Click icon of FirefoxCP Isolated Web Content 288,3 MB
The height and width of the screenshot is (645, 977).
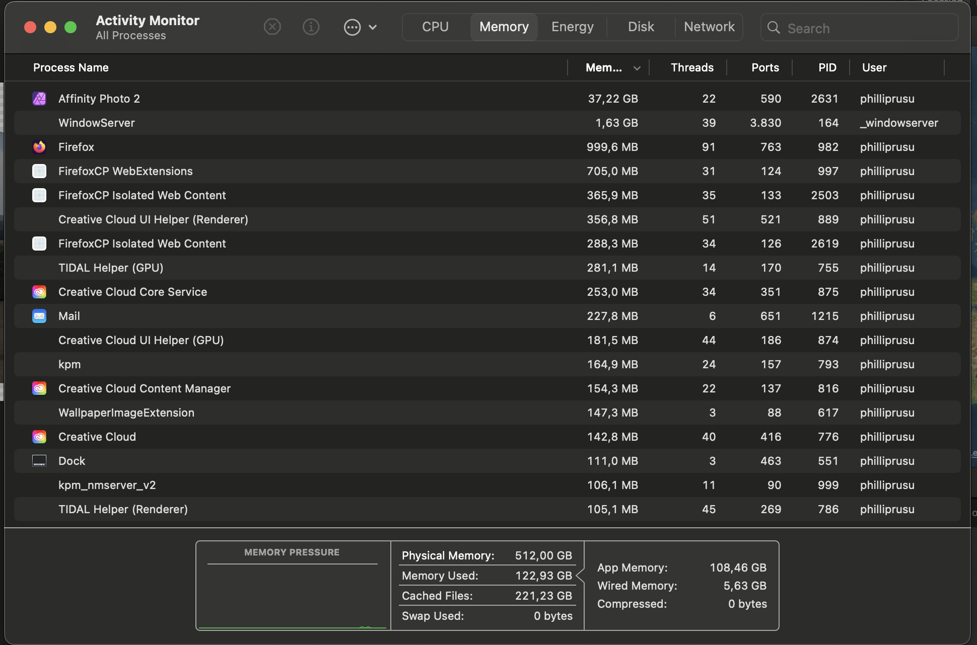(x=39, y=244)
